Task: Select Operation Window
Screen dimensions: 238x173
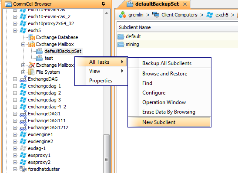Action: click(169, 102)
